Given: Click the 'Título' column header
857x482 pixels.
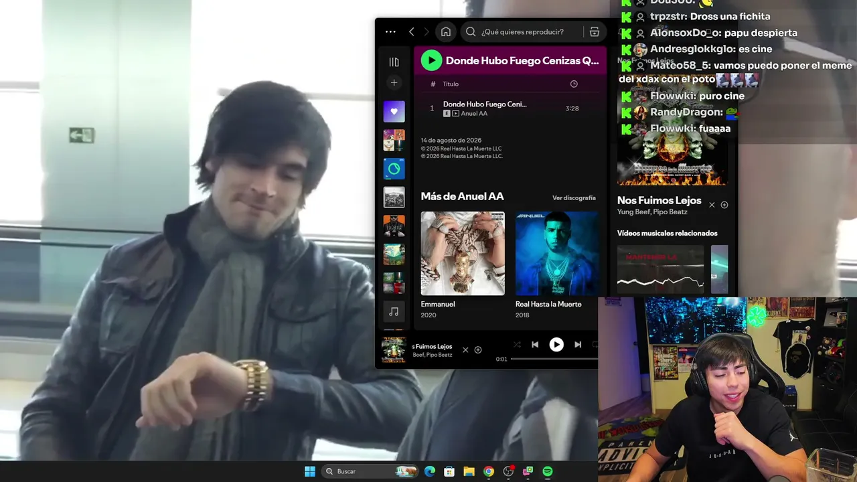Looking at the screenshot, I should pyautogui.click(x=451, y=84).
